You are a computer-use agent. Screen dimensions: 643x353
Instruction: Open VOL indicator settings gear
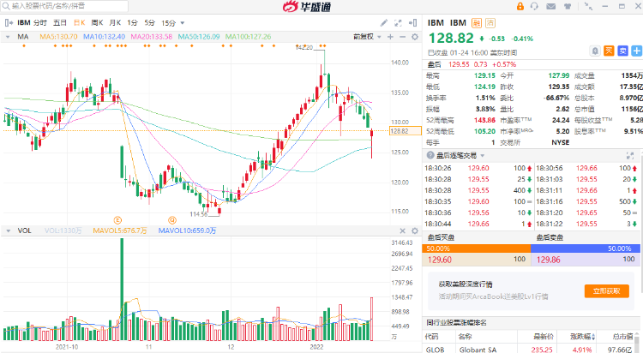pos(415,230)
